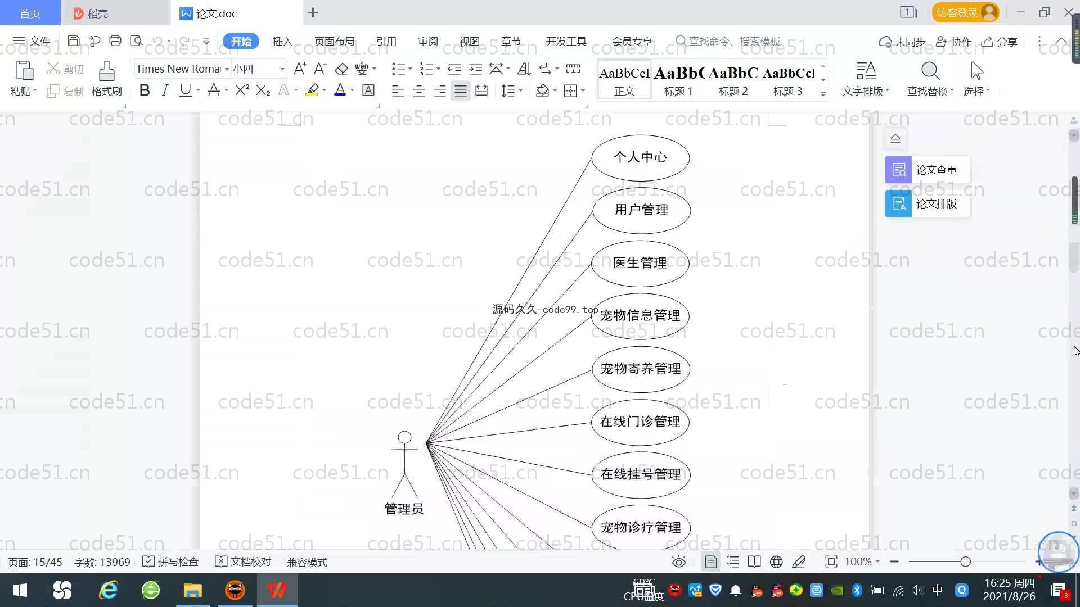Viewport: 1080px width, 607px height.
Task: Click the 分享 share button
Action: (x=1000, y=42)
